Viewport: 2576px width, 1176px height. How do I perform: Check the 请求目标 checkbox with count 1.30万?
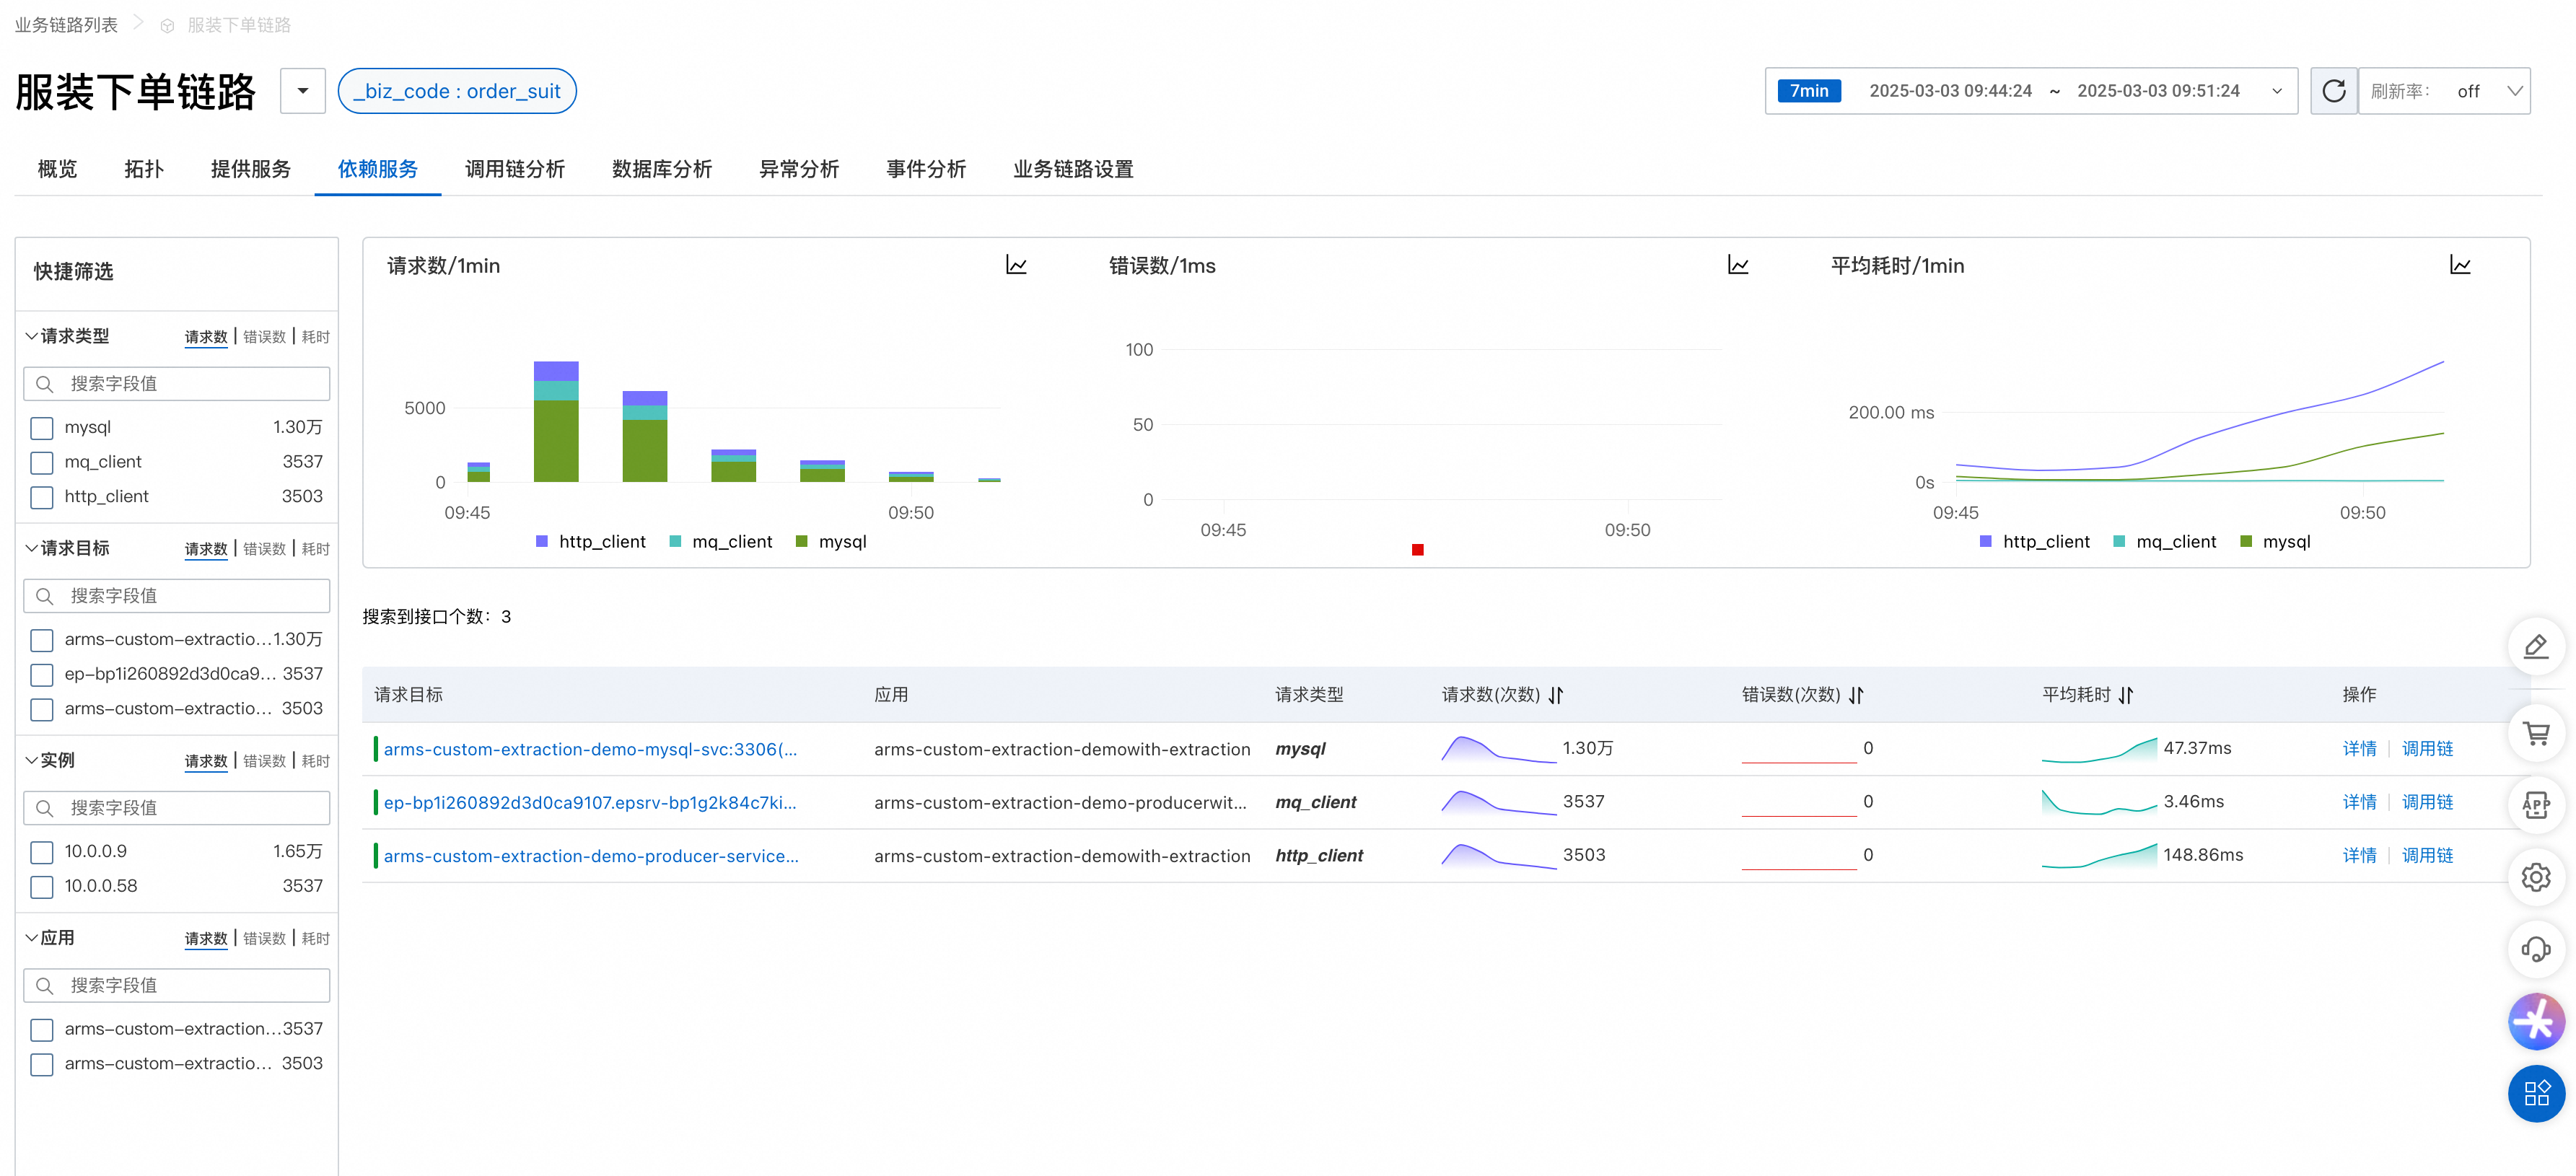[x=41, y=640]
